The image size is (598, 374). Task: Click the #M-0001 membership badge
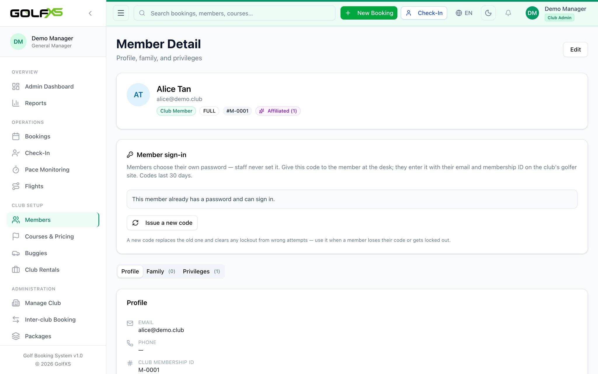coord(237,111)
